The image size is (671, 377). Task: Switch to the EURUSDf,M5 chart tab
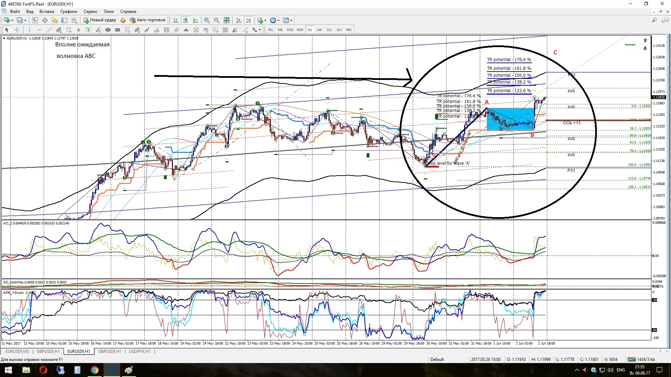17,352
